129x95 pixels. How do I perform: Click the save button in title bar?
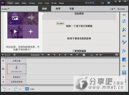point(102,3)
